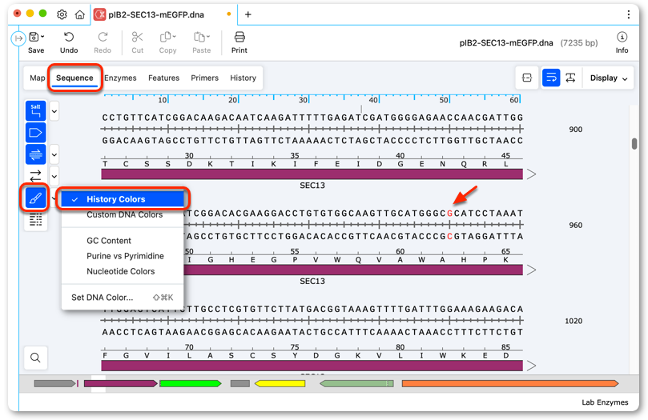The height and width of the screenshot is (420, 648).
Task: Toggle the DNA colors paintbrush button
Action: [35, 198]
